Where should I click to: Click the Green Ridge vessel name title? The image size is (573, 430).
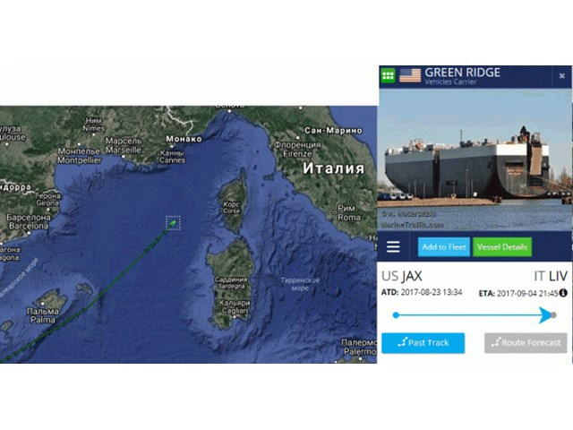coord(462,73)
